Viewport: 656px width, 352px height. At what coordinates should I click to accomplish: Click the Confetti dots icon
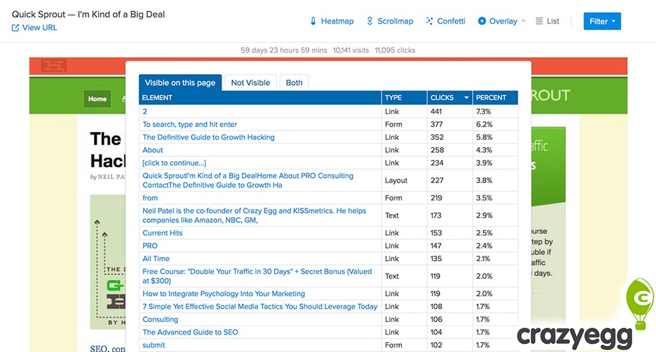(429, 21)
